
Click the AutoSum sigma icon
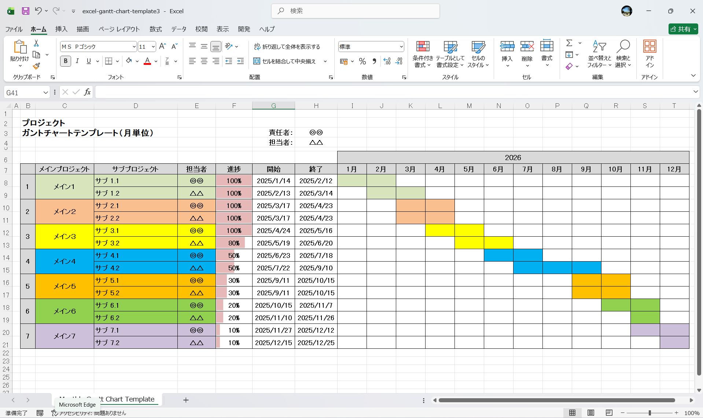point(569,43)
